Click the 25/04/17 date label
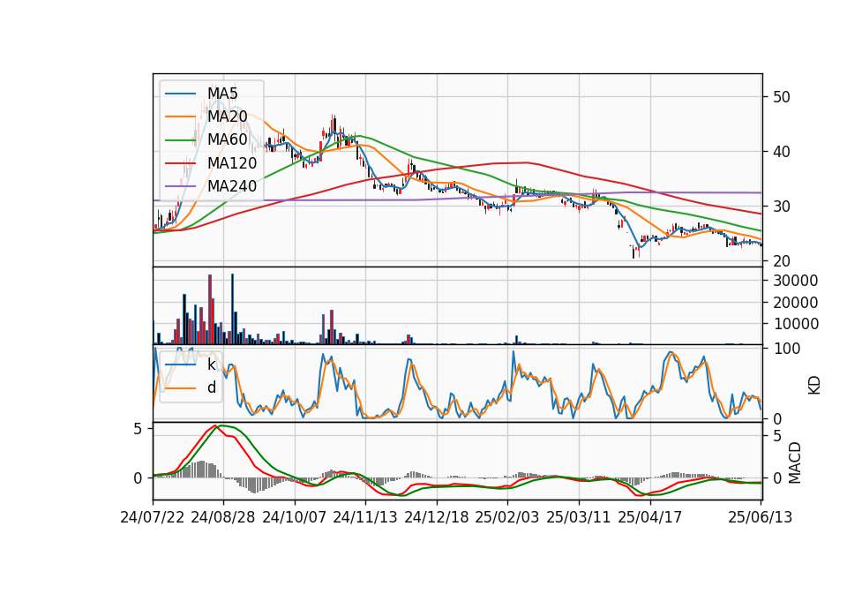Viewport: 847px width, 609px height. coord(650,517)
